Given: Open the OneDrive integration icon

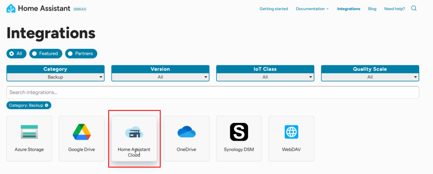Looking at the screenshot, I should click(186, 132).
